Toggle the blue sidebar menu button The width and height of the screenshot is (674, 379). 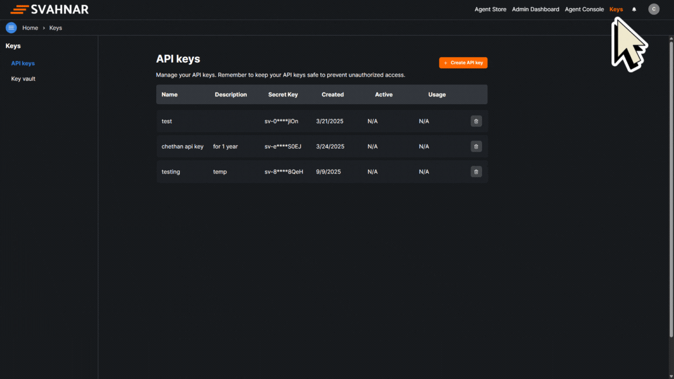(11, 27)
